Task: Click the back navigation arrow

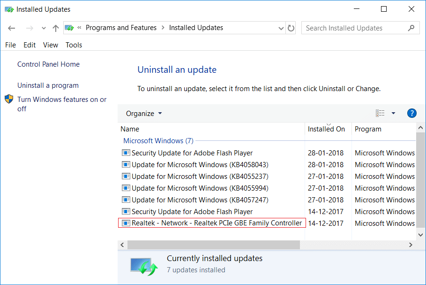Action: [x=12, y=28]
